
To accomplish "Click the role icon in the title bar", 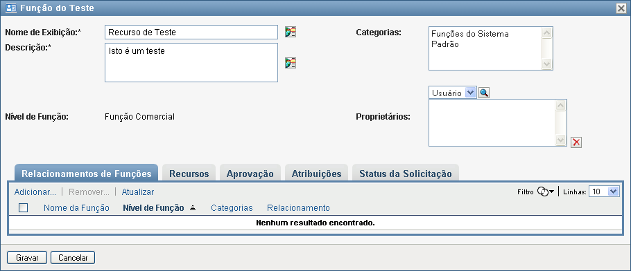I will tap(11, 8).
